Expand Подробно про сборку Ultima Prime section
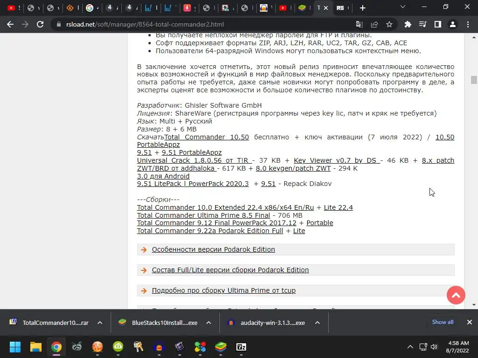Screen dimensions: 478x358 (x=224, y=290)
